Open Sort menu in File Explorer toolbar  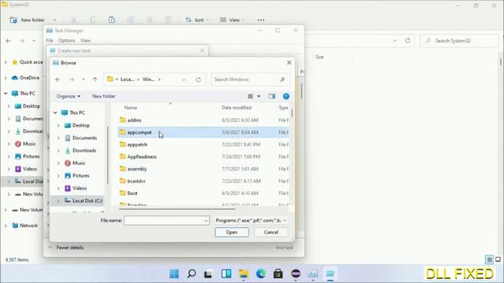click(x=196, y=20)
